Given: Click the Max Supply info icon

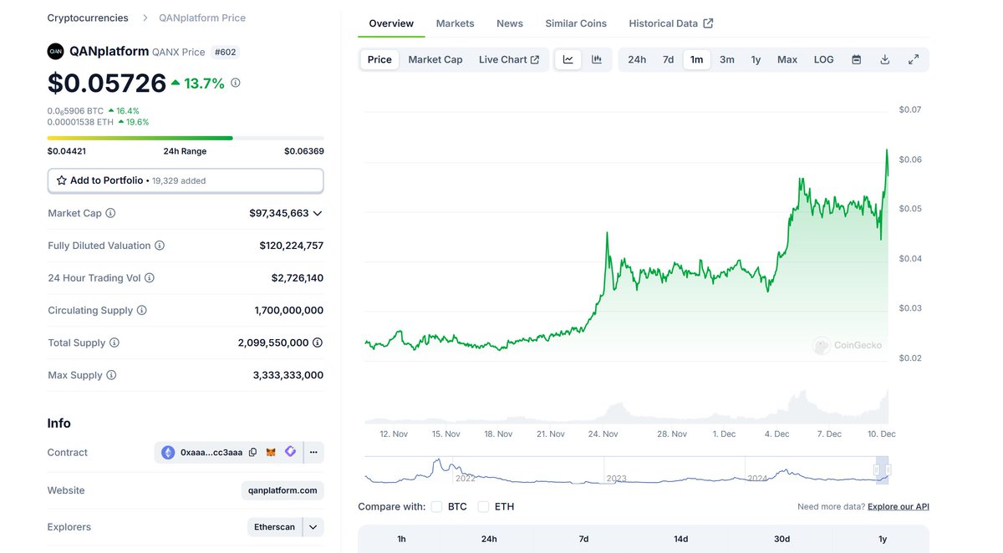Looking at the screenshot, I should coord(111,375).
